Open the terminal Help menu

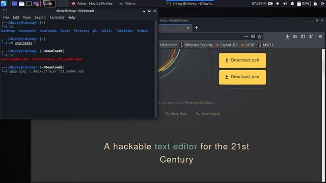coord(71,17)
